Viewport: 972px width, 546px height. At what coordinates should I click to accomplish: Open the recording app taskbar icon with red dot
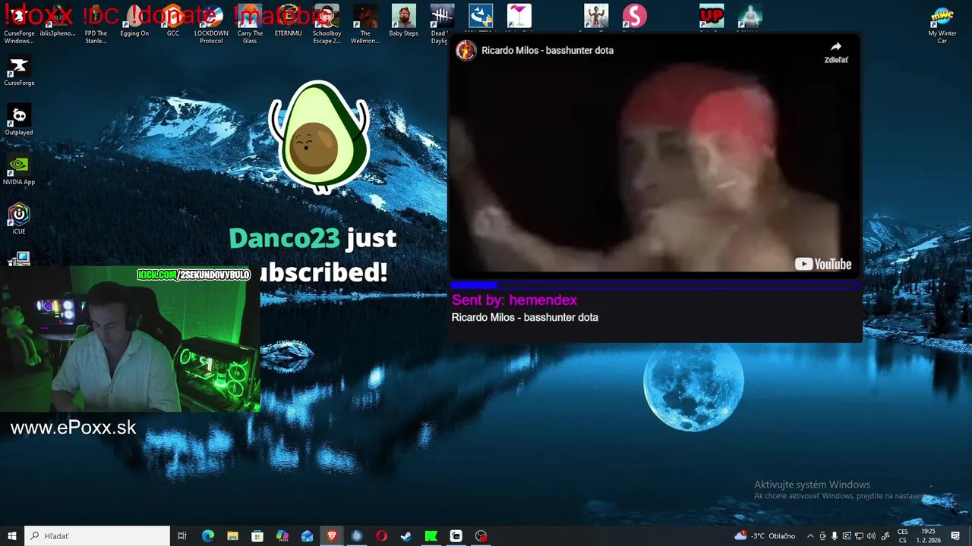click(481, 536)
